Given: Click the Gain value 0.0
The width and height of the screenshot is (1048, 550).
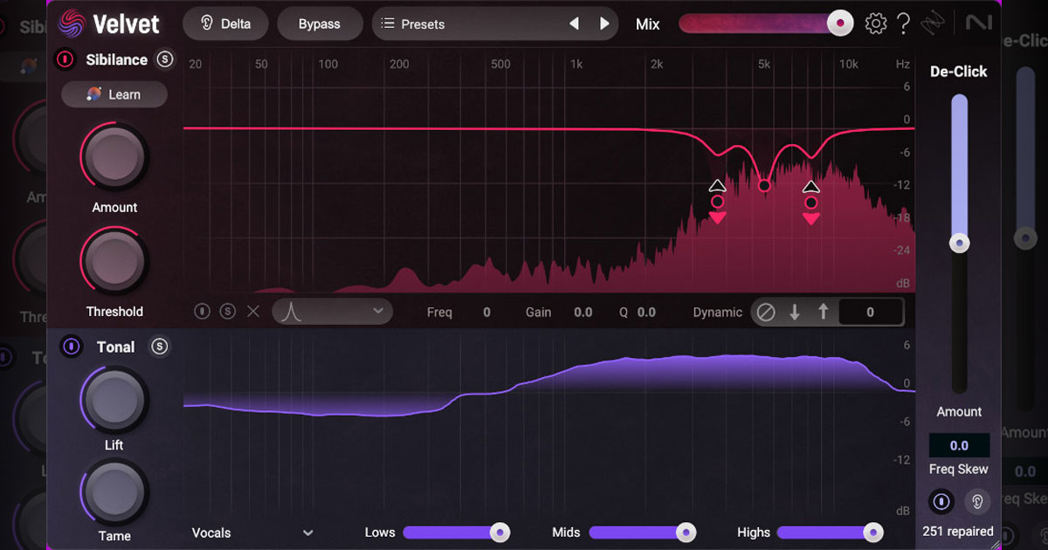Looking at the screenshot, I should [x=583, y=312].
